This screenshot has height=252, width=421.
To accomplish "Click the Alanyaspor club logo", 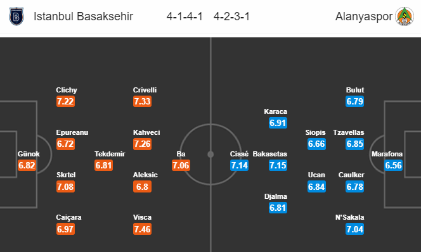I will click(404, 16).
